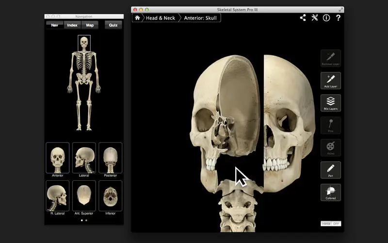Click the skull model's teeth
Screen dimensions: 388x243
pos(275,164)
